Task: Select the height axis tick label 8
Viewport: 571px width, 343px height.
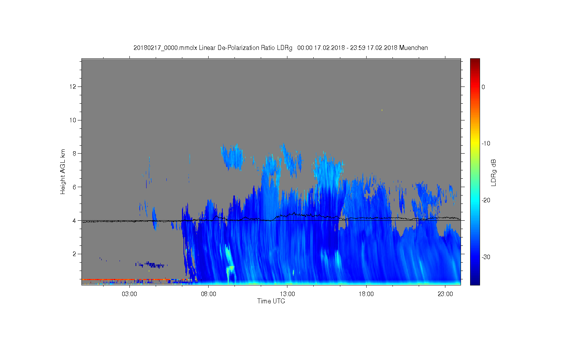Action: click(x=75, y=154)
